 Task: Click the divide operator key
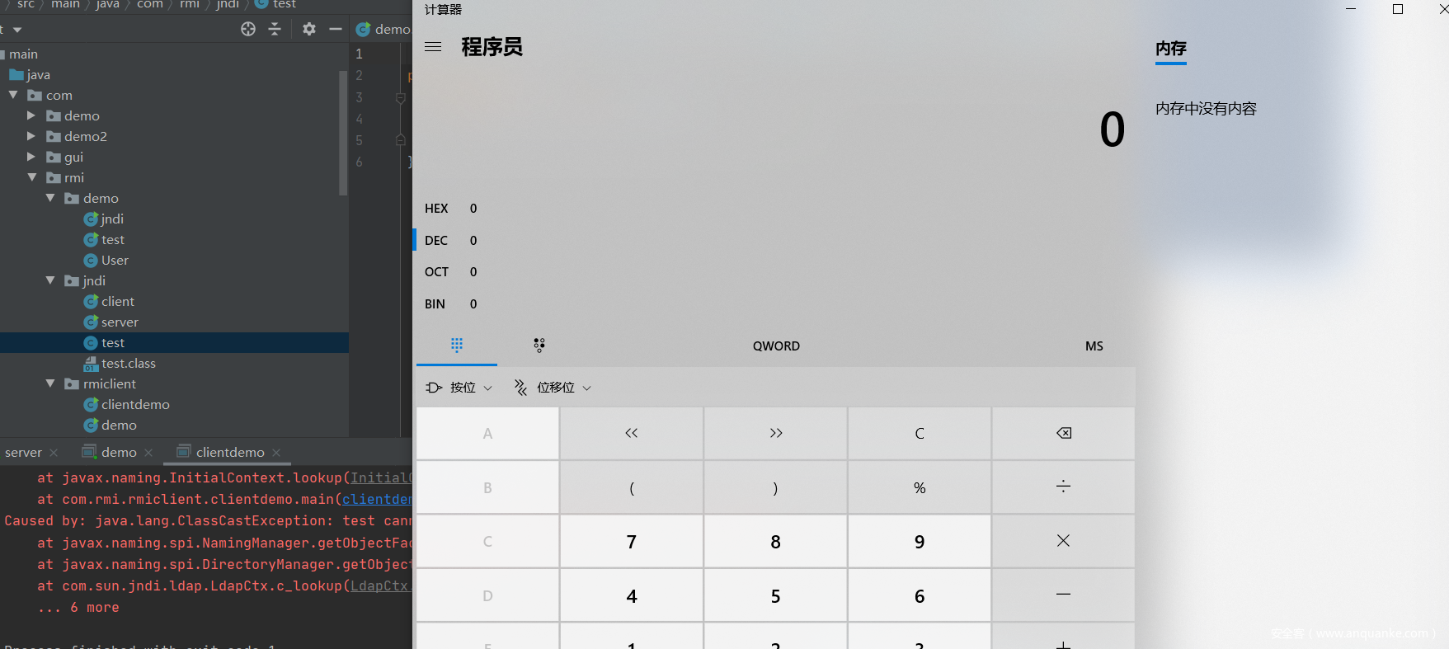tap(1064, 487)
